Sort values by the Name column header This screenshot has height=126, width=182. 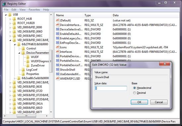point(69,15)
